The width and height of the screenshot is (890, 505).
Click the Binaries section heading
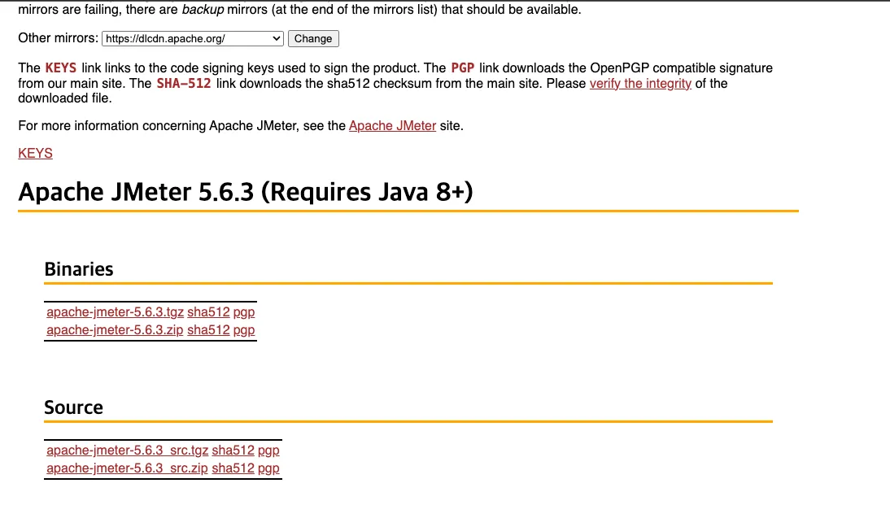click(79, 269)
